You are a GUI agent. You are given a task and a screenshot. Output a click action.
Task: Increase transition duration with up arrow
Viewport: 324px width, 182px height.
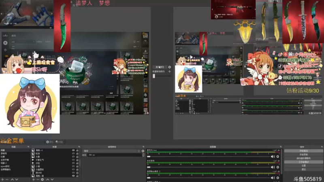[x=143, y=154]
